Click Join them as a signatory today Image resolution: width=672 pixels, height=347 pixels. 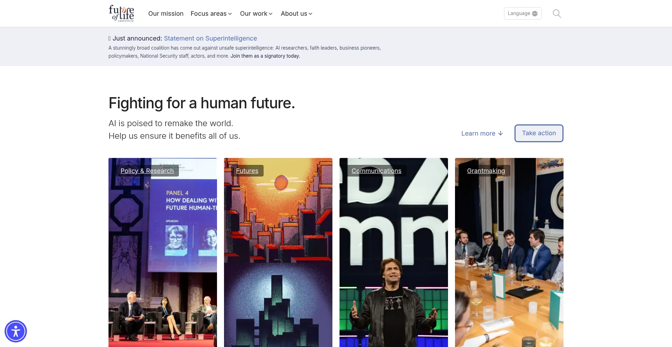click(265, 56)
